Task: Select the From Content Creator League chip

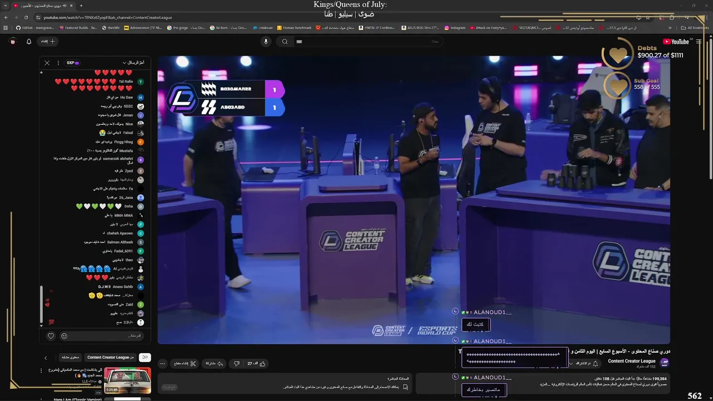Action: point(110,358)
